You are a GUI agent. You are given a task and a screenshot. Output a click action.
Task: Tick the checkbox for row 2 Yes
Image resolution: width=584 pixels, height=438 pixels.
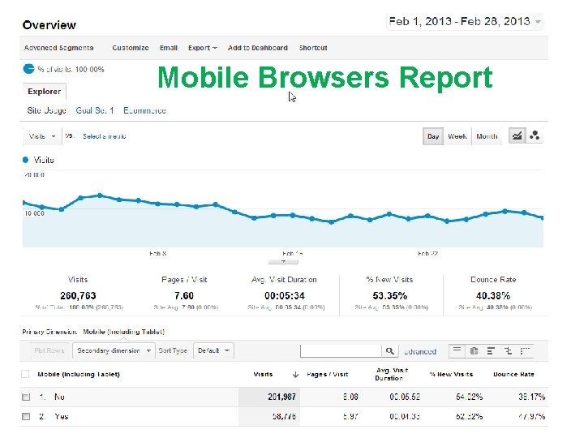pyautogui.click(x=26, y=416)
